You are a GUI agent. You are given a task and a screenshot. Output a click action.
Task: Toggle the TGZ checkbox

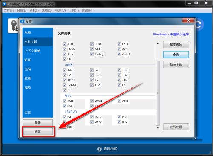[119, 70]
